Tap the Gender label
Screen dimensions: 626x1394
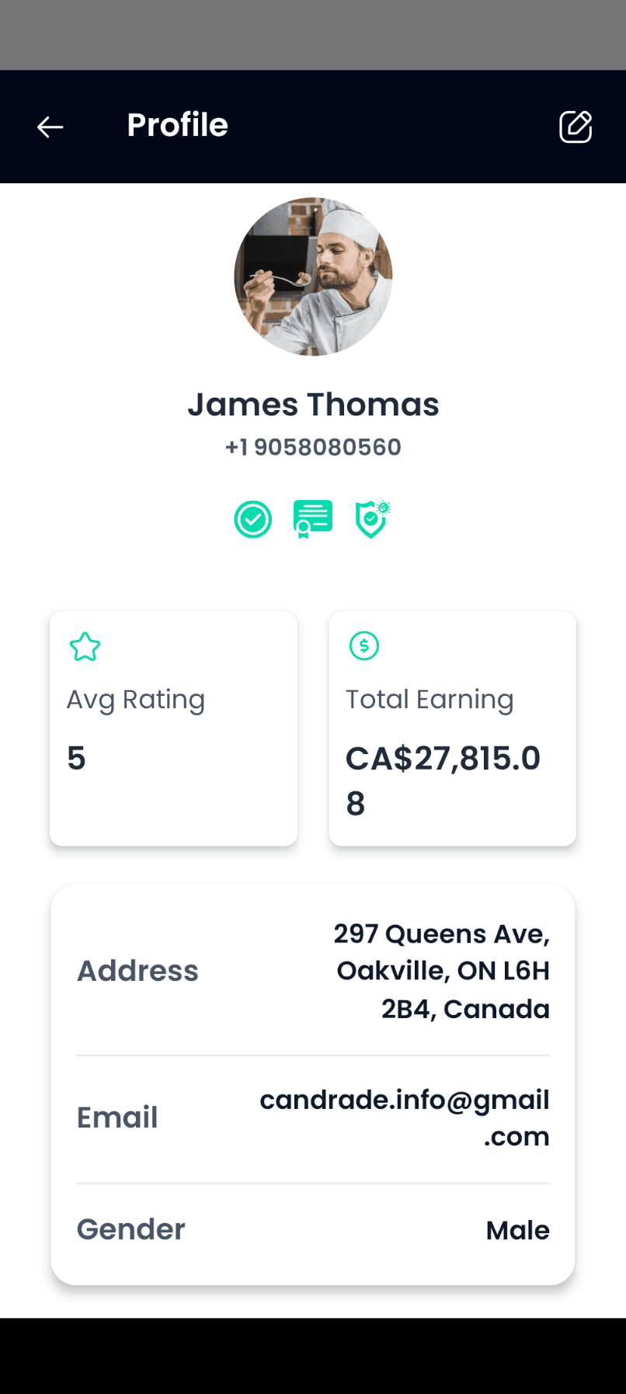(x=131, y=1229)
